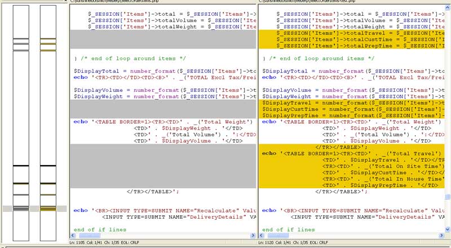Click the left pane's horizontal scrollbar thumb
This screenshot has width=451, height=248.
[x=91, y=236]
